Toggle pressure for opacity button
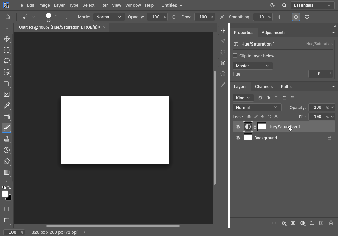The image size is (338, 236). tap(174, 17)
